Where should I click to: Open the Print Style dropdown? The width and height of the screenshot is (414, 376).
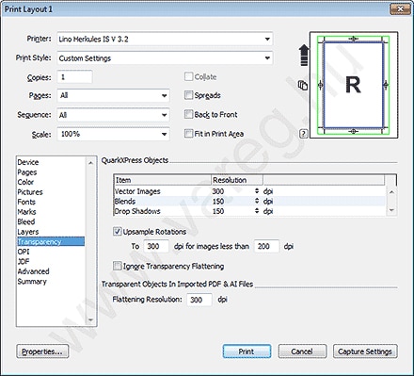165,58
